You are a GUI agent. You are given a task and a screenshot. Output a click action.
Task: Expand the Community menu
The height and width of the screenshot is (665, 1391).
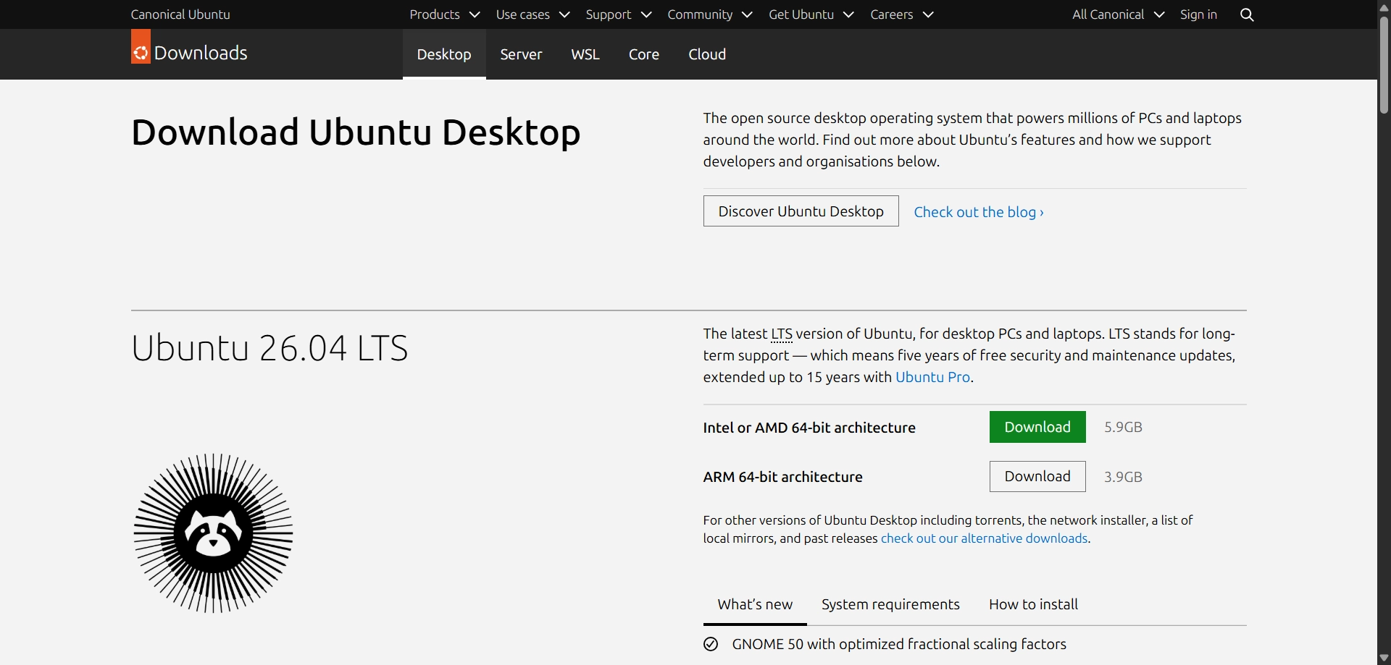point(710,14)
